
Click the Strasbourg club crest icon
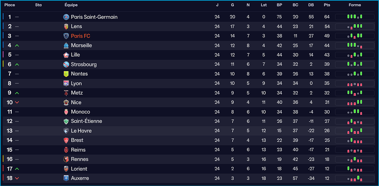[x=66, y=64]
